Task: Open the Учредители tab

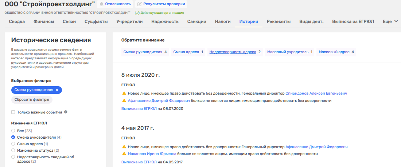Action: [x=129, y=22]
